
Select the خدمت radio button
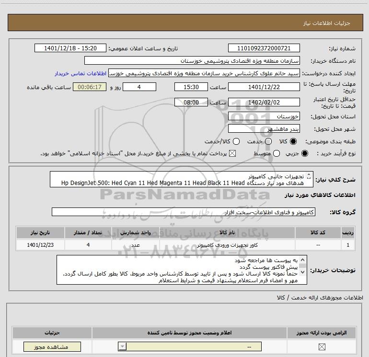[268, 141]
